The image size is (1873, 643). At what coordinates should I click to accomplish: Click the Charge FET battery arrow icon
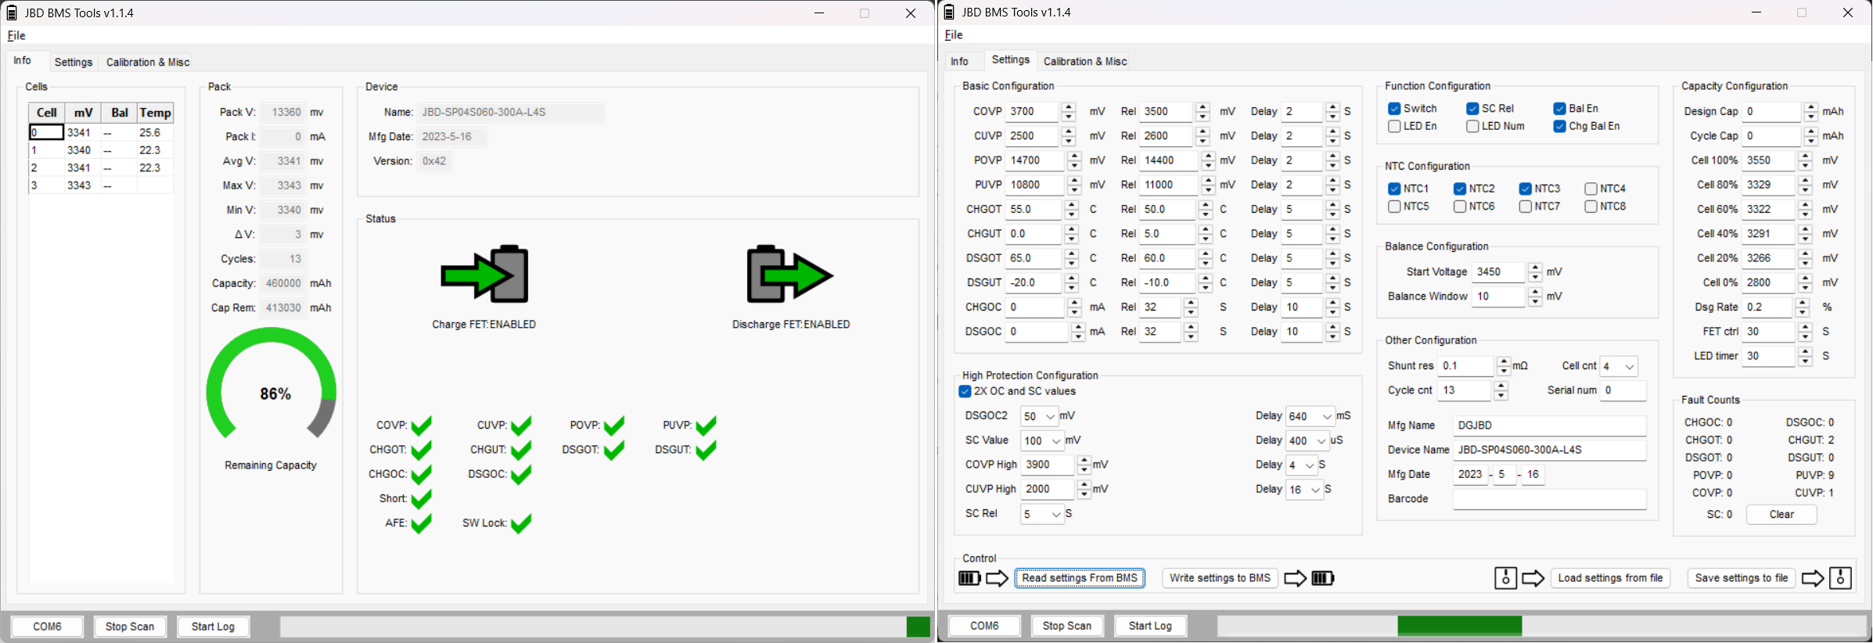(x=485, y=275)
